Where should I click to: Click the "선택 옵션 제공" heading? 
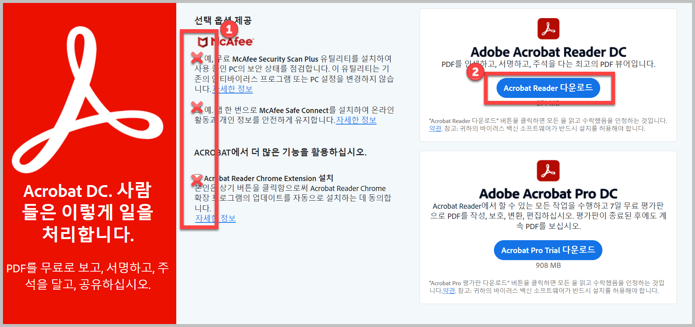pyautogui.click(x=223, y=21)
